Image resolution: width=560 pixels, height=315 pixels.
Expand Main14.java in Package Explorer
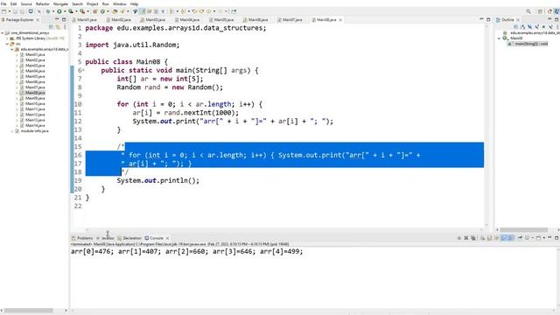[x=17, y=125]
